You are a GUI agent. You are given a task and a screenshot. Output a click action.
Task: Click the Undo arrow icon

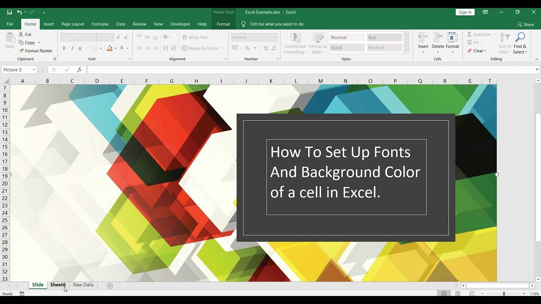pyautogui.click(x=19, y=12)
